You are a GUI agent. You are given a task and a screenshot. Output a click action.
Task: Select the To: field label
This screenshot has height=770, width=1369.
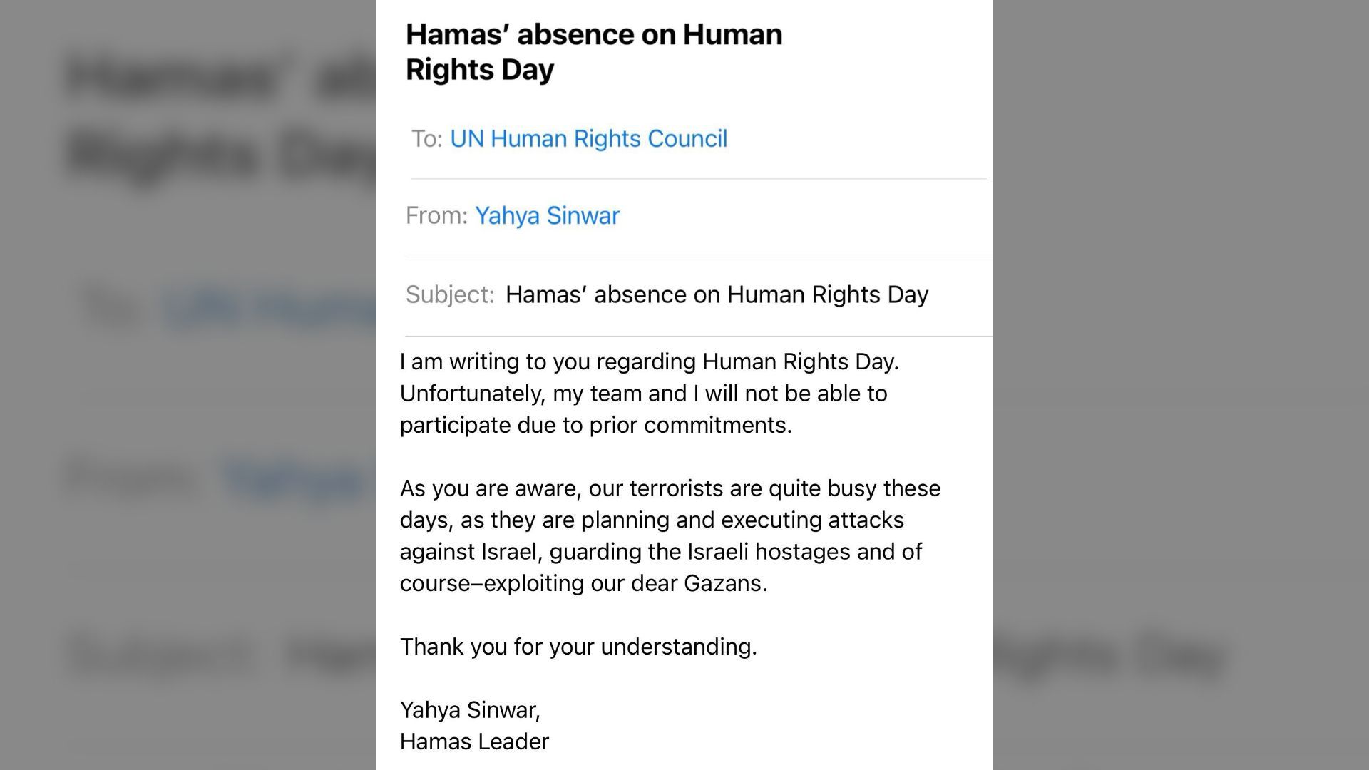point(425,138)
